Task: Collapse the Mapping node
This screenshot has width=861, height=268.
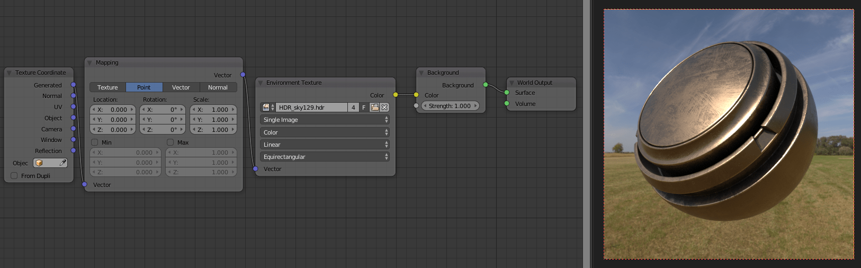Action: [89, 62]
